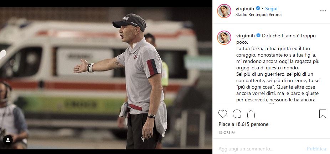Open the 13 ORE FA timestamp
This screenshot has width=330, height=154.
(x=227, y=133)
